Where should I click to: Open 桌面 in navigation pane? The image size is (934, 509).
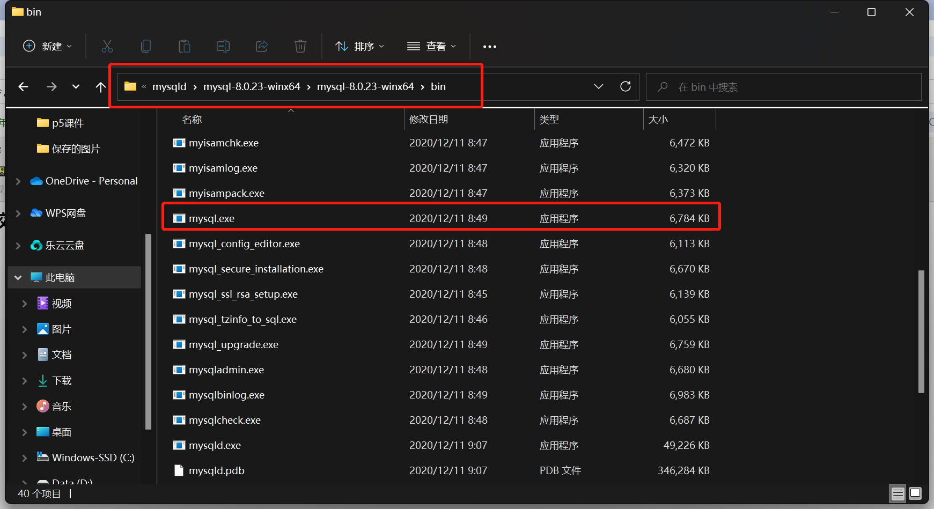(62, 432)
